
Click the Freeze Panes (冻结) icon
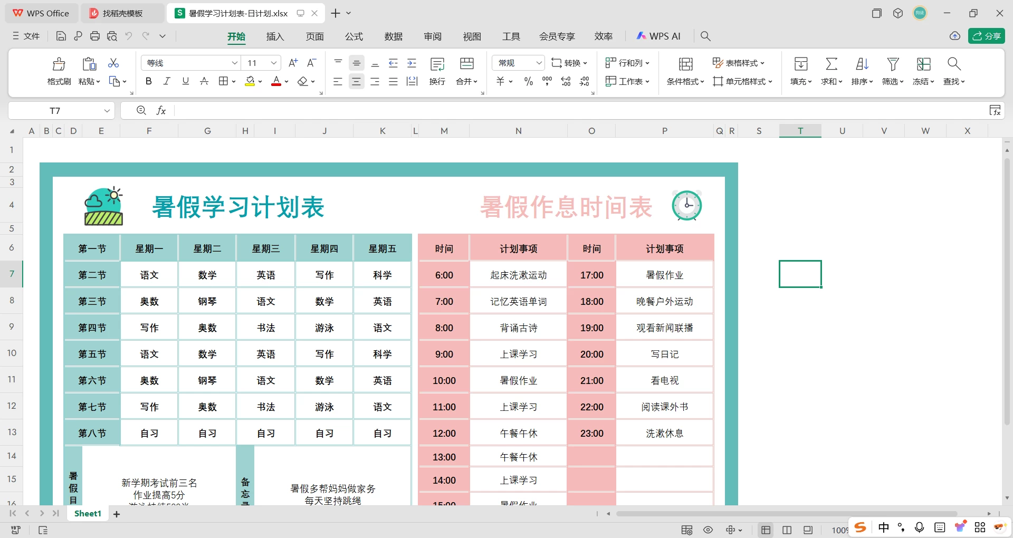pyautogui.click(x=923, y=64)
